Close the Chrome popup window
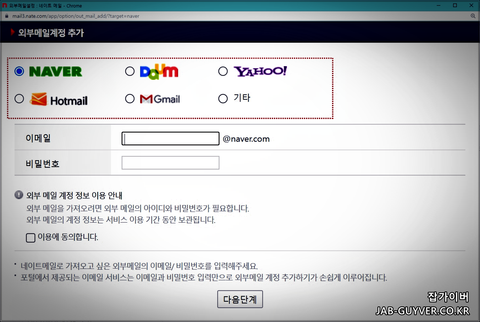Screen dimensions: 480x322 tap(471, 5)
